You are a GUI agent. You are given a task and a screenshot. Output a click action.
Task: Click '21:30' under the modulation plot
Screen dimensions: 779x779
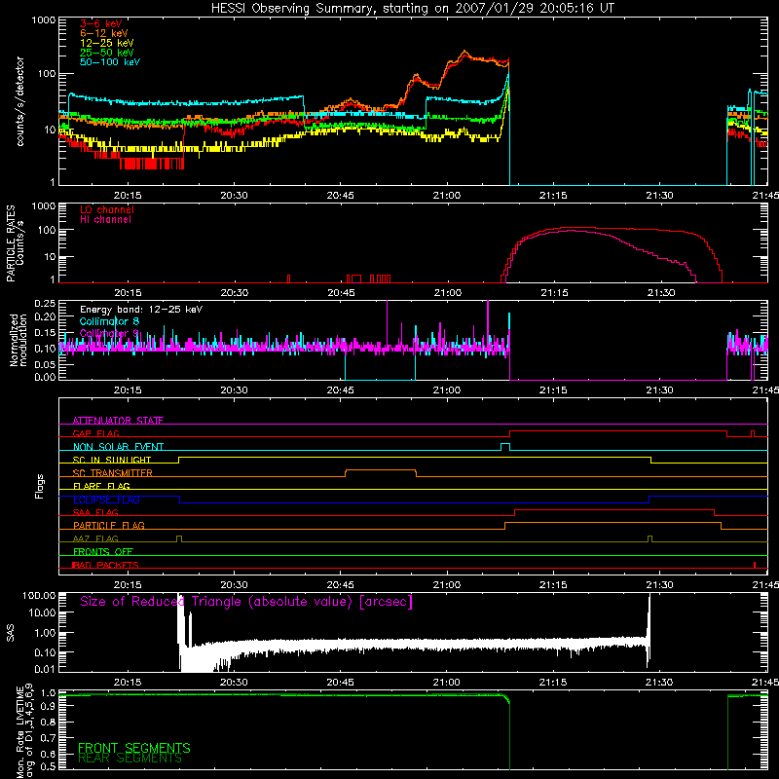(x=660, y=390)
